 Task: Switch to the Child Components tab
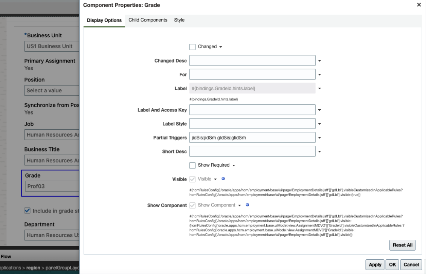pos(148,20)
